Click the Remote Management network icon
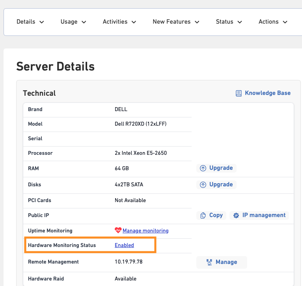This screenshot has width=302, height=286. 209,262
